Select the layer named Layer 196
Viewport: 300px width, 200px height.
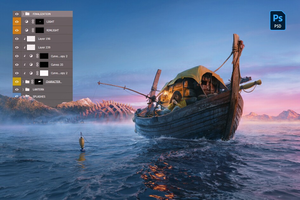click(x=44, y=39)
